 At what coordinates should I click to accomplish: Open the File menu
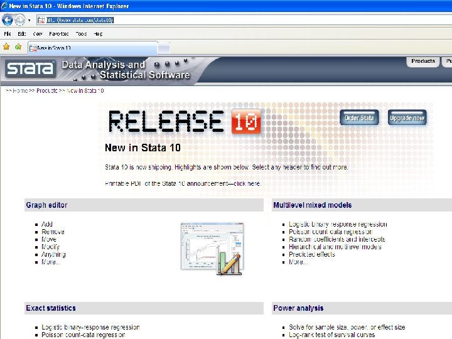8,34
